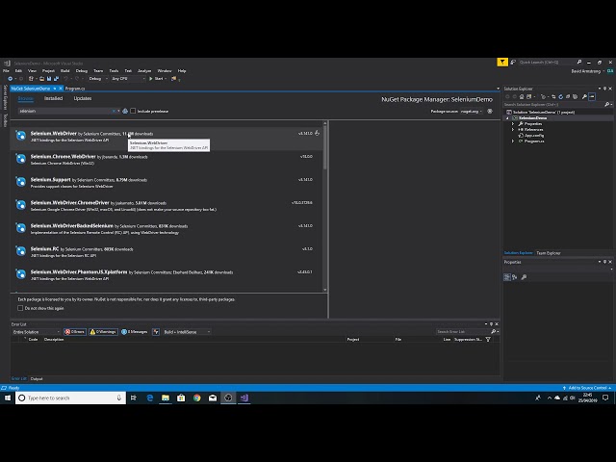Open NuGet package source settings gear
The width and height of the screenshot is (616, 462).
[490, 112]
